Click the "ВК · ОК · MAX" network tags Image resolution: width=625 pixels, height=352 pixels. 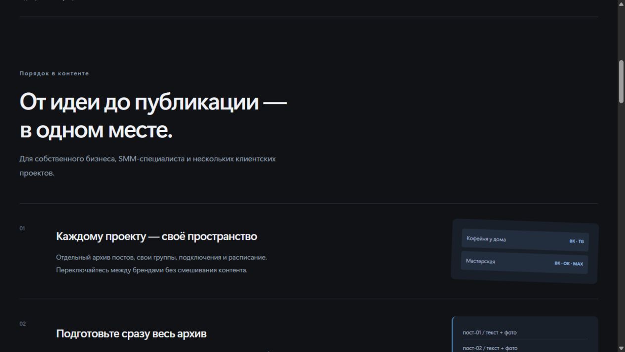click(x=569, y=264)
